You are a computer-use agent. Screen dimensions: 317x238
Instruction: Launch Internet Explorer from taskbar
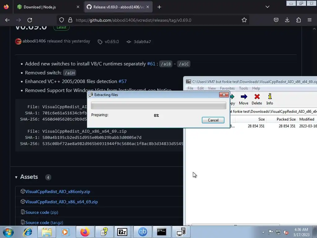[28, 232]
